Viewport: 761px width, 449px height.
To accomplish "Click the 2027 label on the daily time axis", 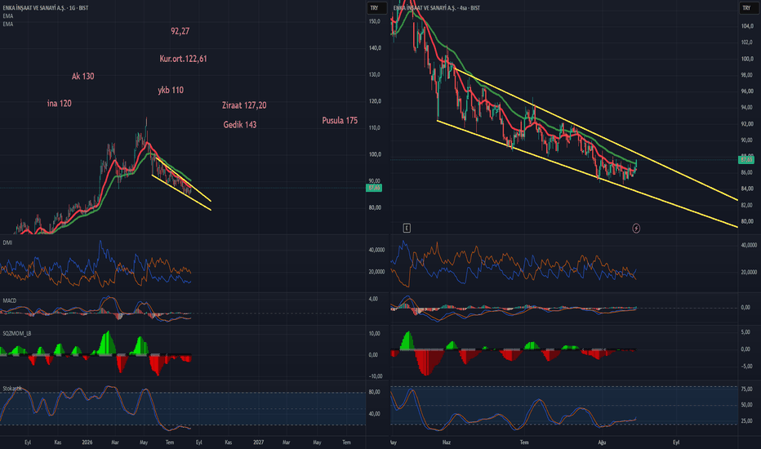I will tap(258, 442).
